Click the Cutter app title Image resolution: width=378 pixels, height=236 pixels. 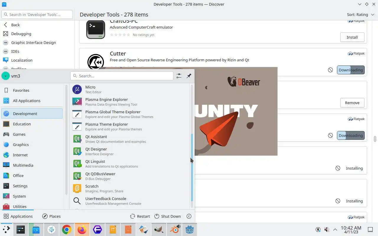coord(118,53)
